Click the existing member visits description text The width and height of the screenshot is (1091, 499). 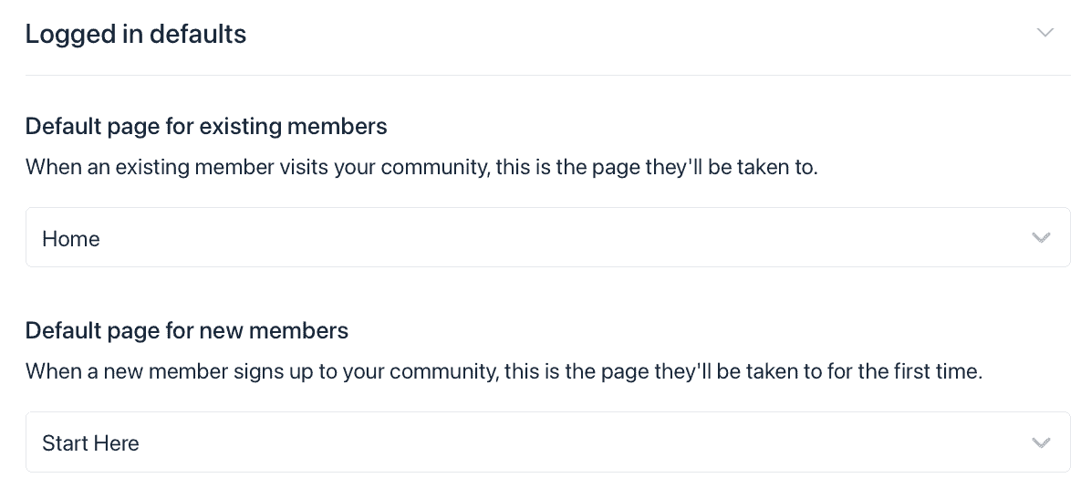point(421,169)
